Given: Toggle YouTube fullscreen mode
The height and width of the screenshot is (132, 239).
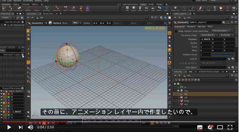Looking at the screenshot, I should pyautogui.click(x=230, y=127).
